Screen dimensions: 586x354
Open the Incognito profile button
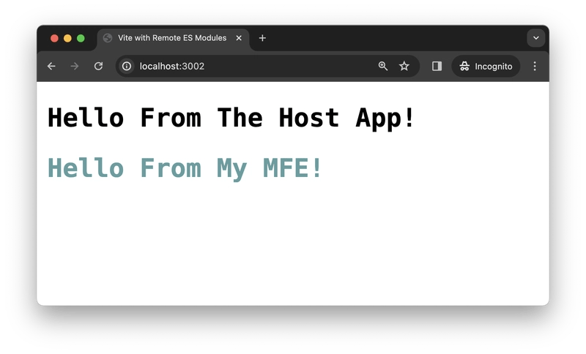click(486, 67)
